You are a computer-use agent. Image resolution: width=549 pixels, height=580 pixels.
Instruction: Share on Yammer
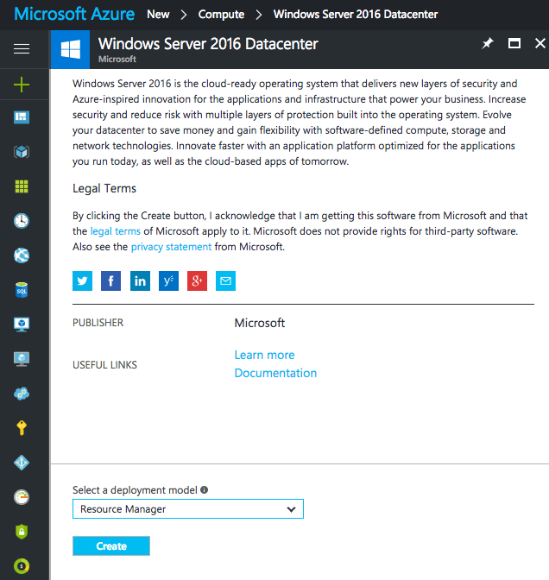point(168,281)
